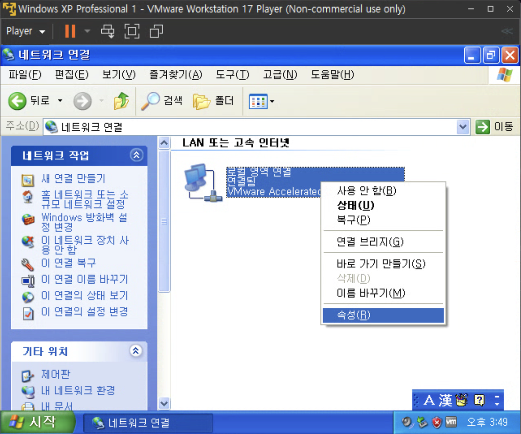Click the 내 네트워크 환경 icon

click(x=28, y=392)
